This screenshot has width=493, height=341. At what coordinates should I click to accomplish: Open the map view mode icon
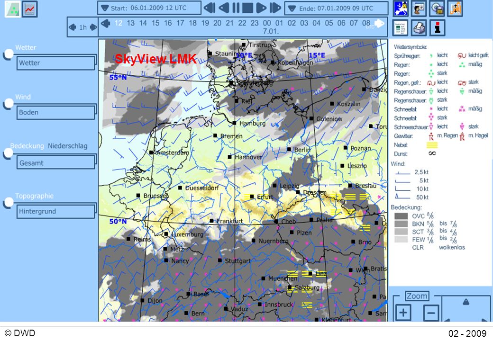coord(13,9)
